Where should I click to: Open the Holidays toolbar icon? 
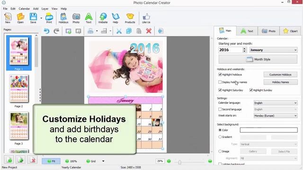tap(63, 18)
